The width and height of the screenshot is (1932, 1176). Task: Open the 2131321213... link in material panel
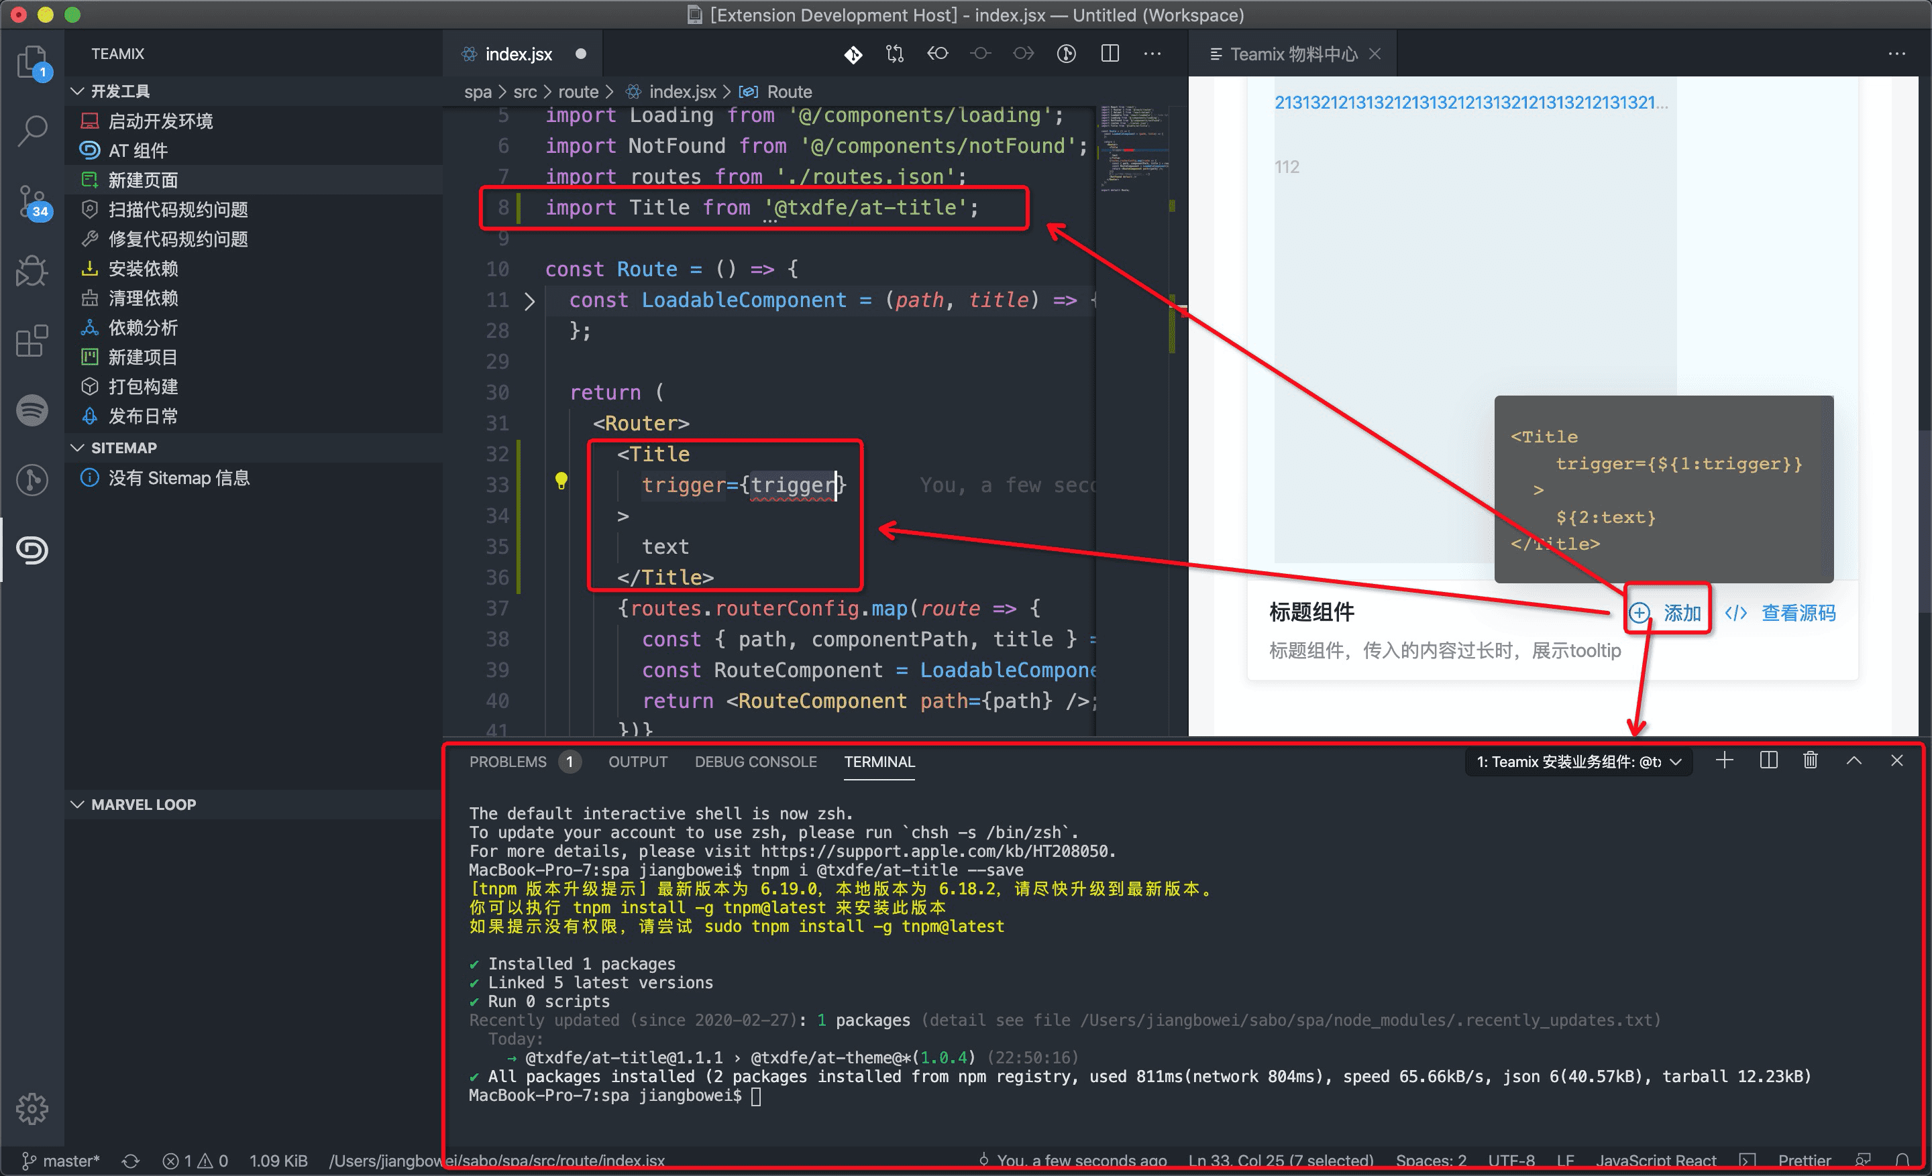[x=1471, y=103]
